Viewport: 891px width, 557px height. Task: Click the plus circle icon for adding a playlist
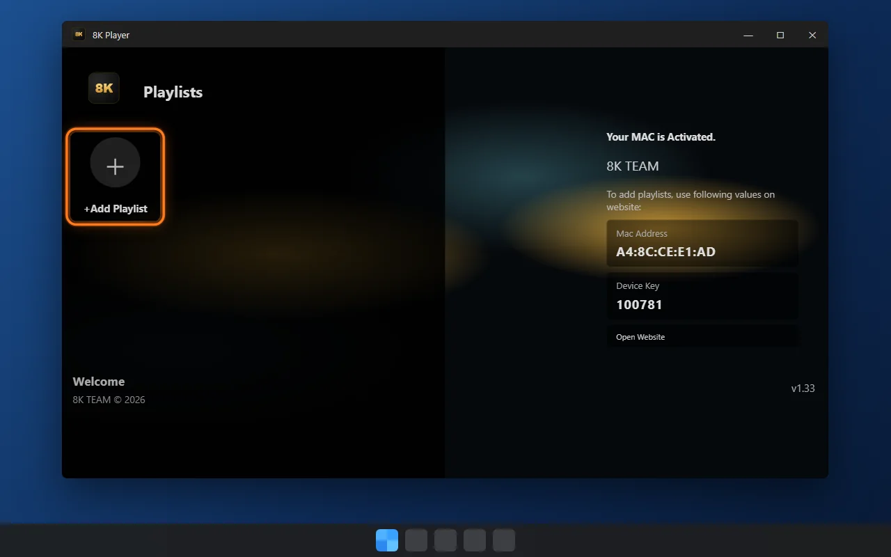(x=115, y=162)
